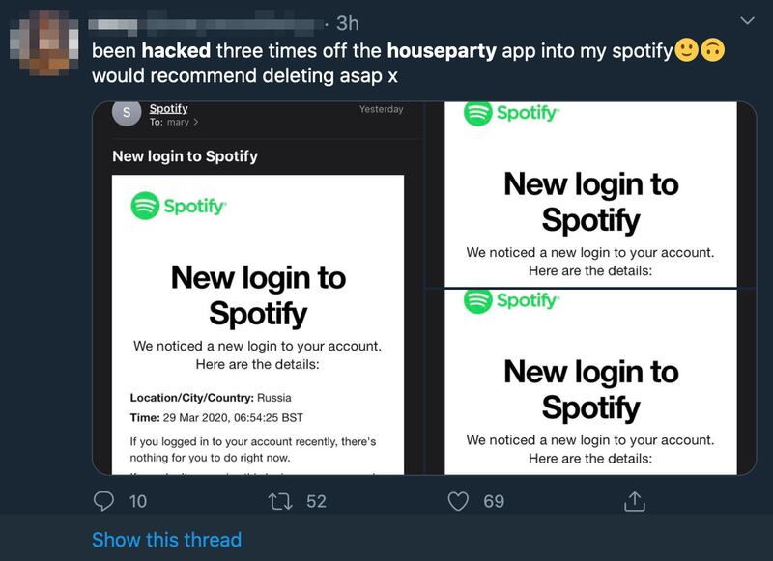Click the upside-down face emoji

click(x=712, y=50)
